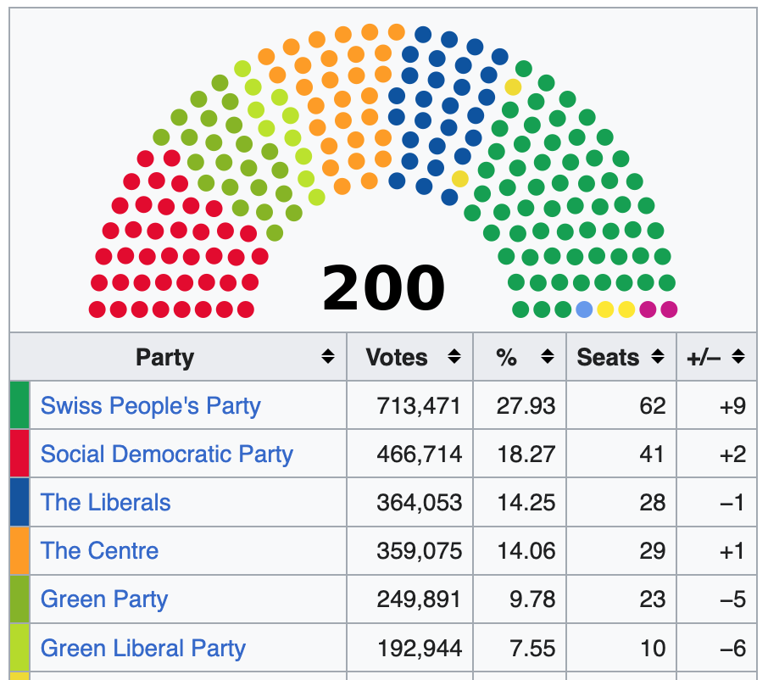Click the yellow dot among the blue seats
This screenshot has width=768, height=680.
pos(460,179)
